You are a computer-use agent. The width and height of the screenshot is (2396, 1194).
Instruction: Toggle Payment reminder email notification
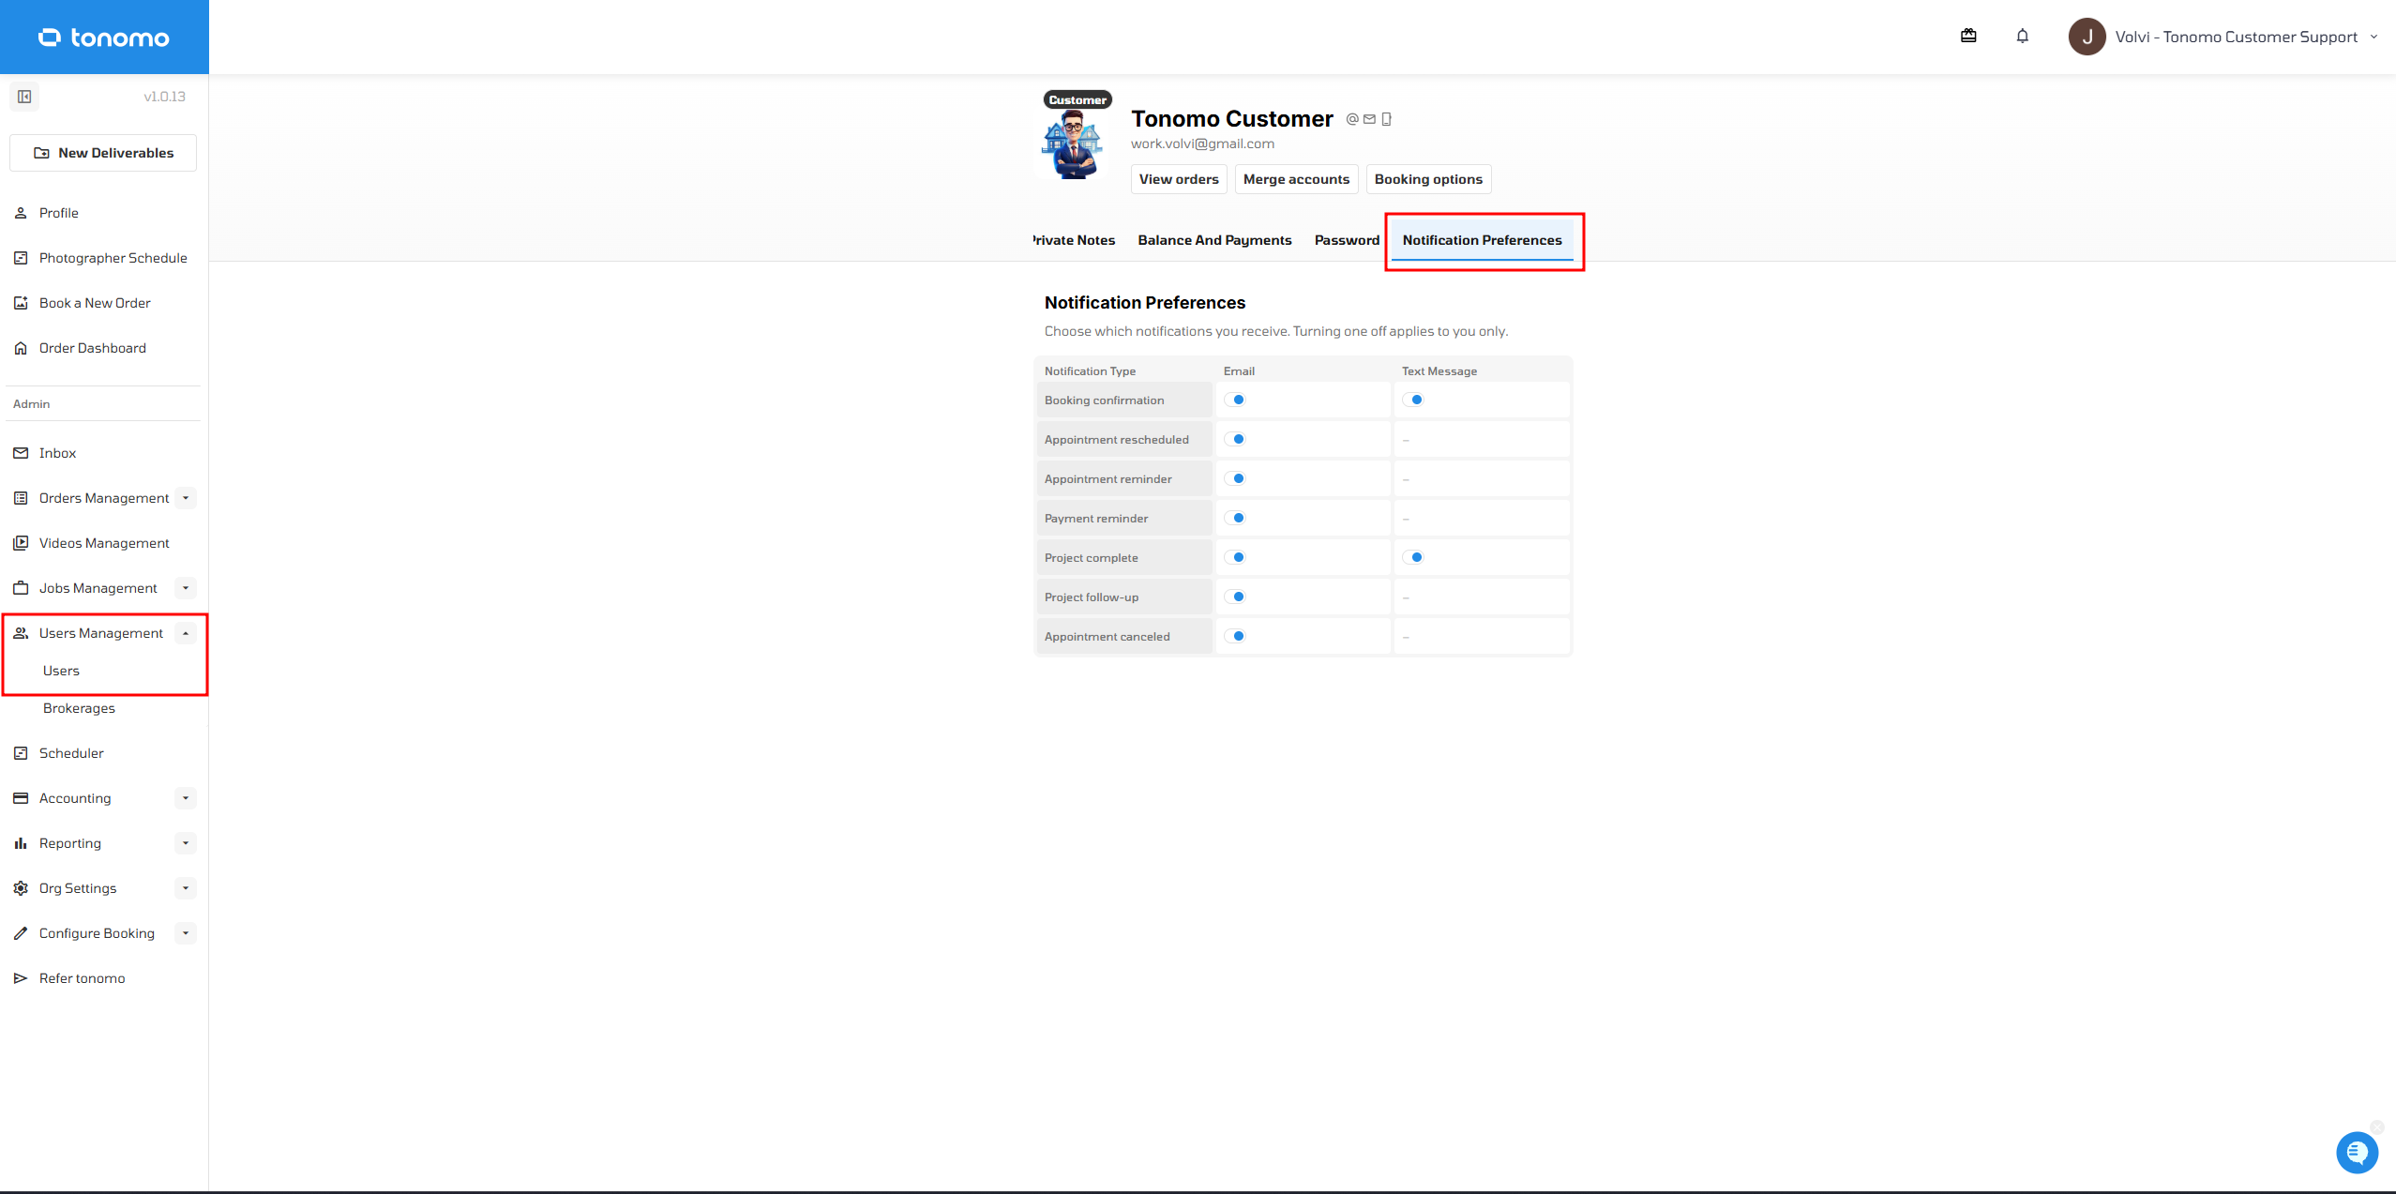[1235, 518]
